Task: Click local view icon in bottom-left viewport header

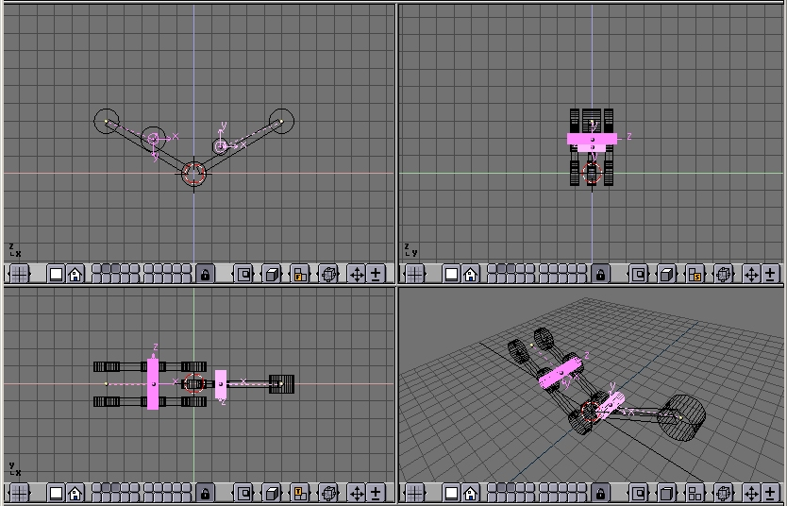Action: (243, 493)
